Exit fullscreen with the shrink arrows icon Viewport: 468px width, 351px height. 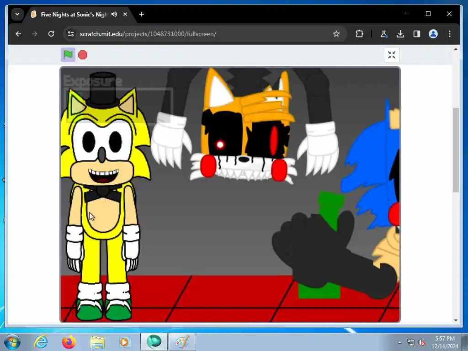[x=392, y=55]
